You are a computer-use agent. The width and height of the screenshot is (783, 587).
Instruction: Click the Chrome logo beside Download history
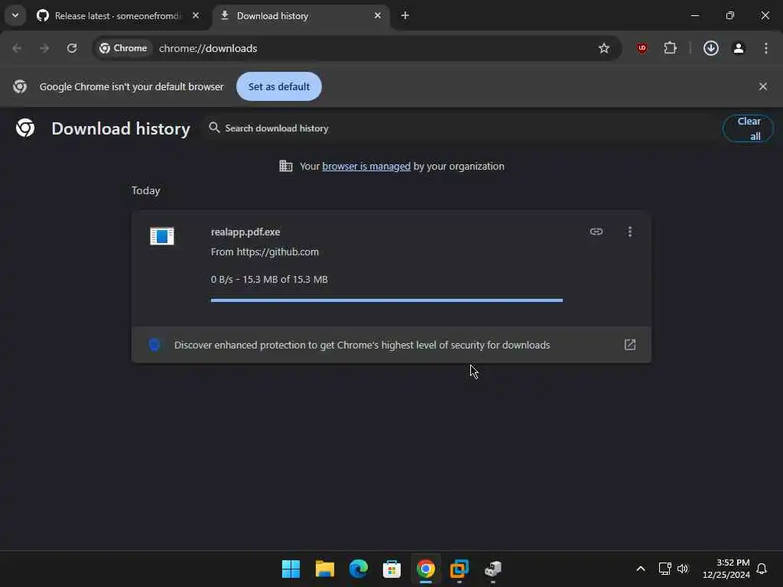[x=25, y=128]
